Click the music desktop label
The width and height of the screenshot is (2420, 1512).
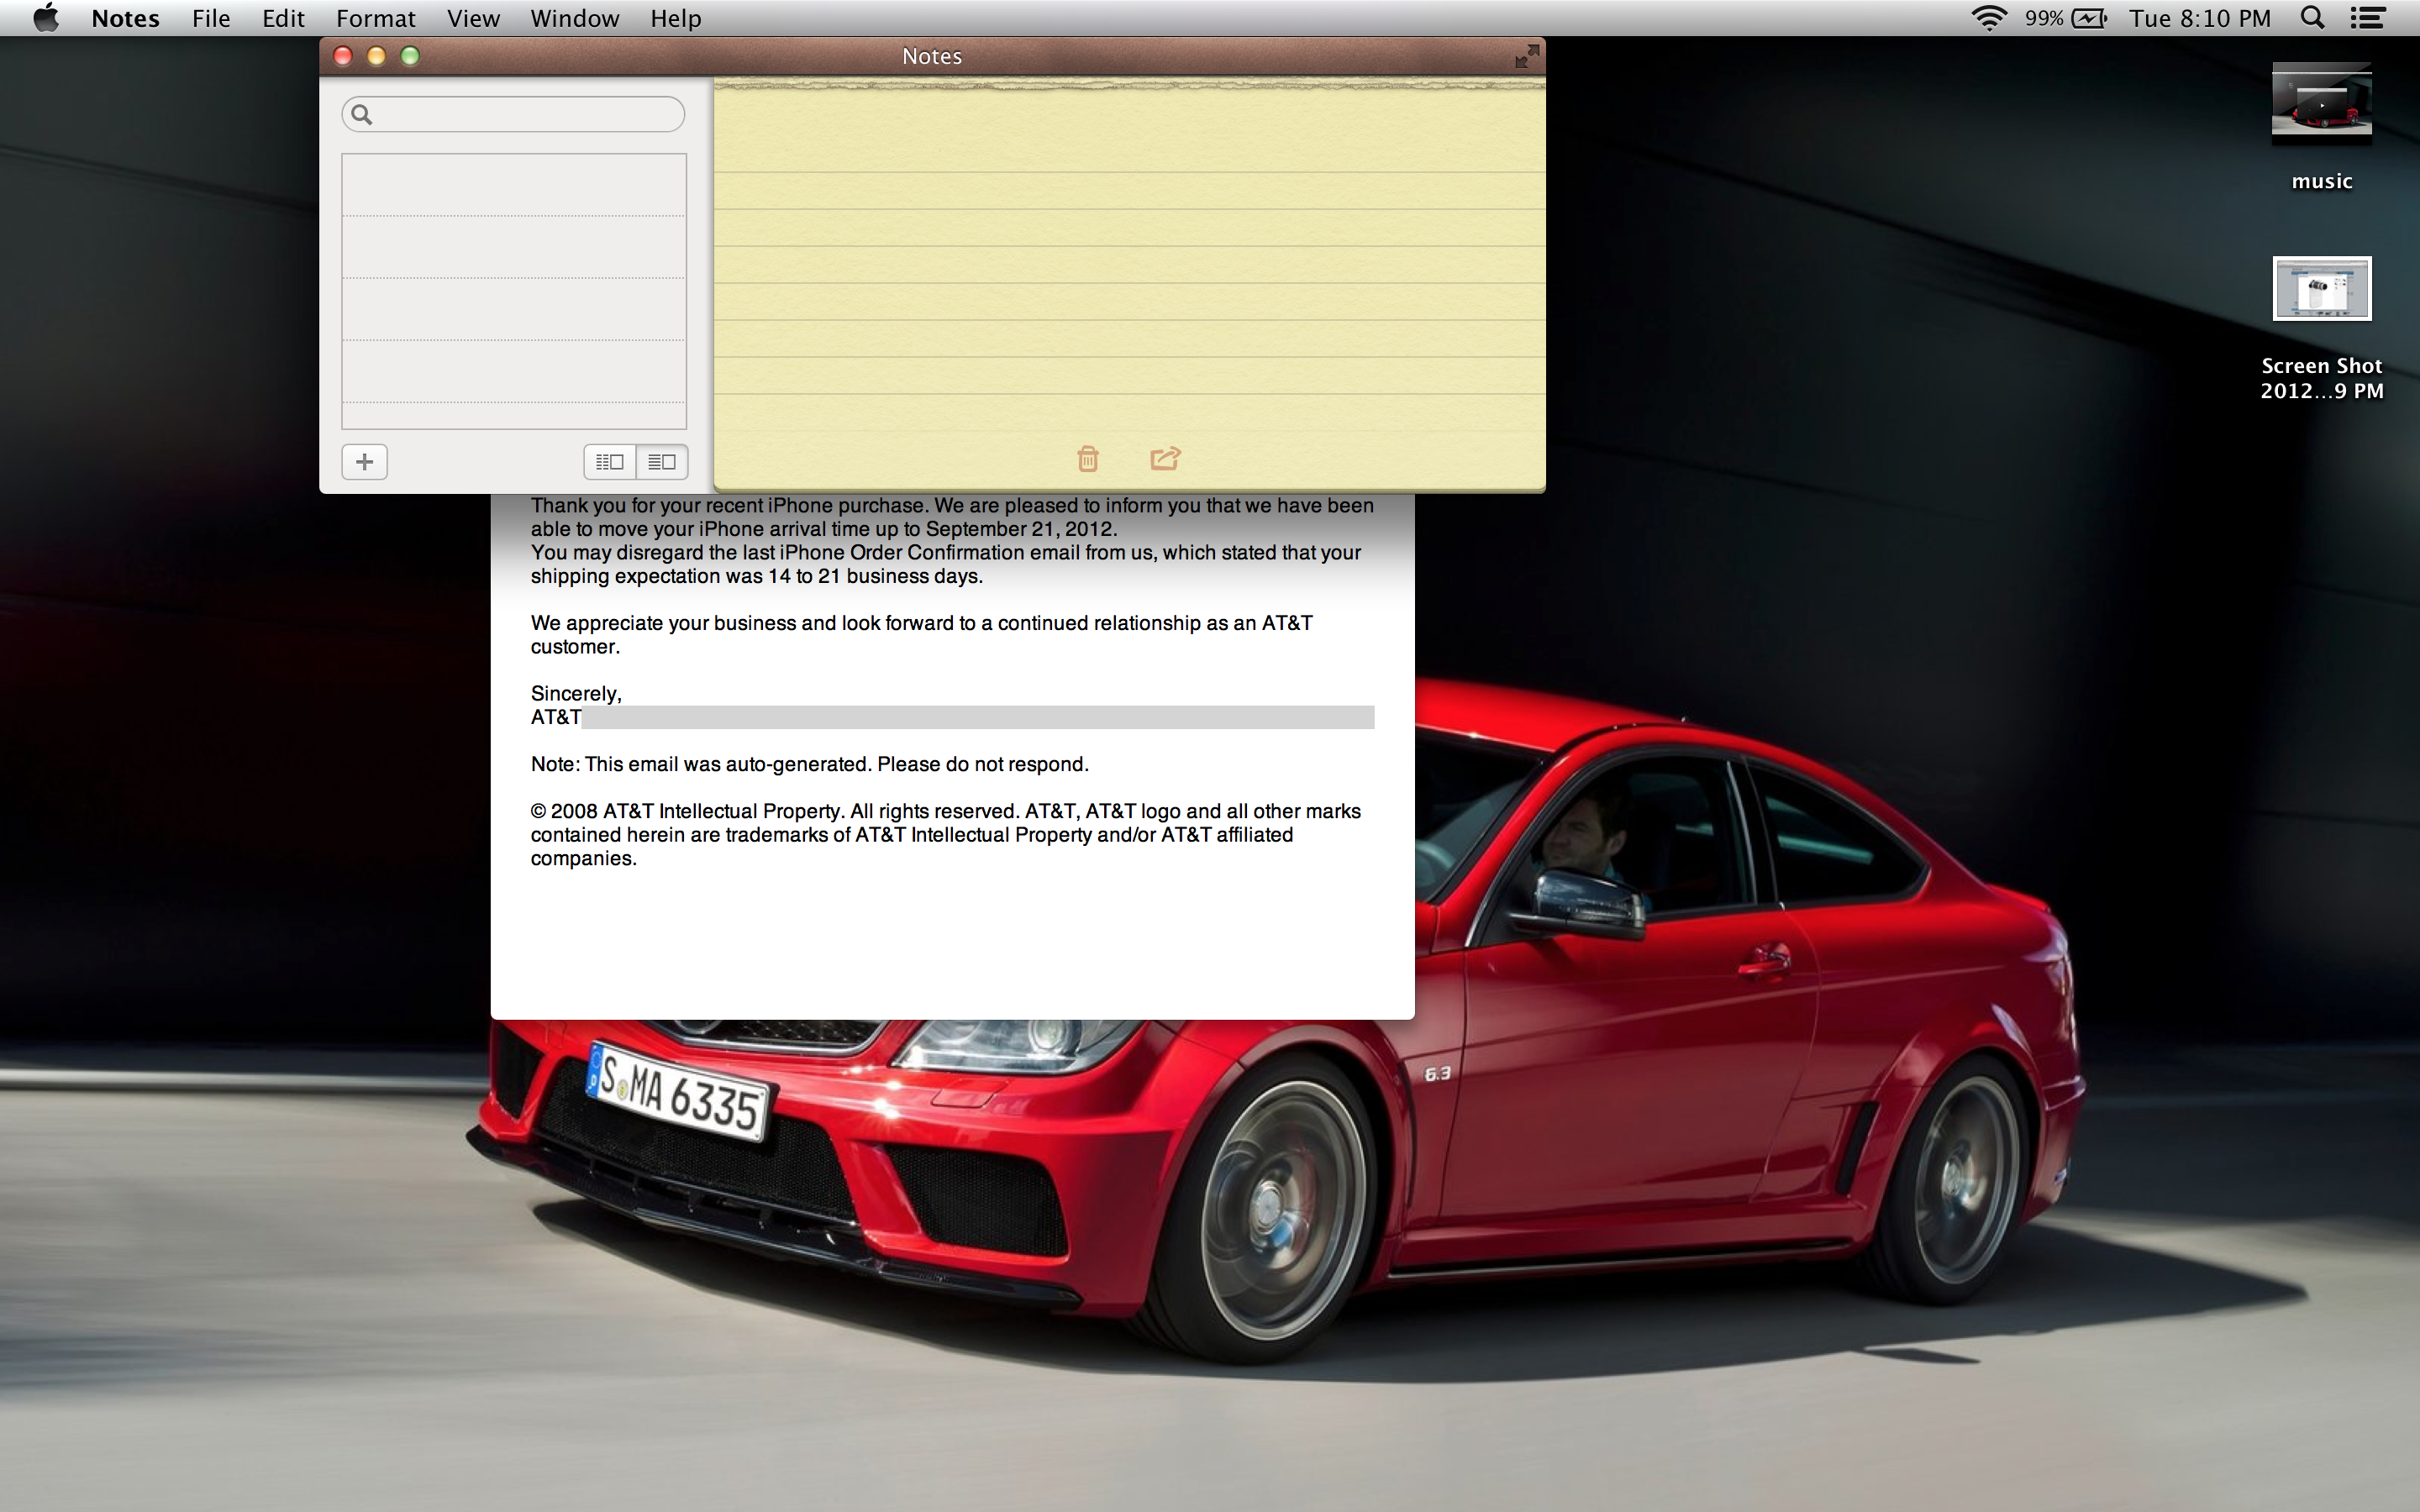coord(2321,181)
